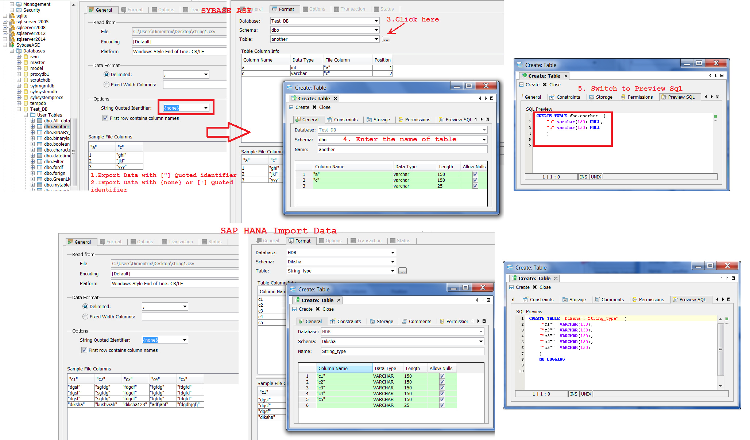Toggle Allow Nulls for "c1" in HANA dialog
Image resolution: width=750 pixels, height=440 pixels.
[442, 376]
